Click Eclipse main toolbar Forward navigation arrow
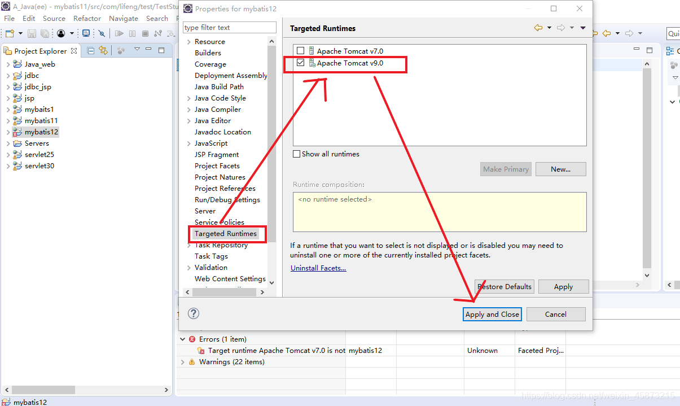Viewport: 680px width, 406px height. [630, 33]
